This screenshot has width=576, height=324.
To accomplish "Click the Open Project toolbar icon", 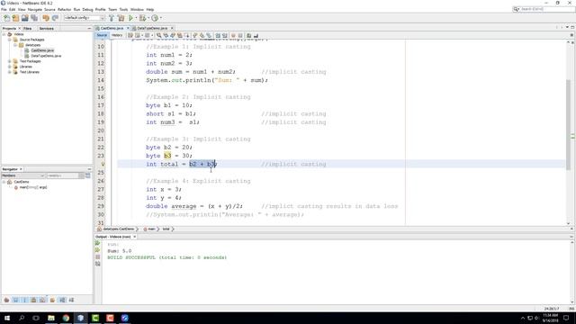I will 24,18.
